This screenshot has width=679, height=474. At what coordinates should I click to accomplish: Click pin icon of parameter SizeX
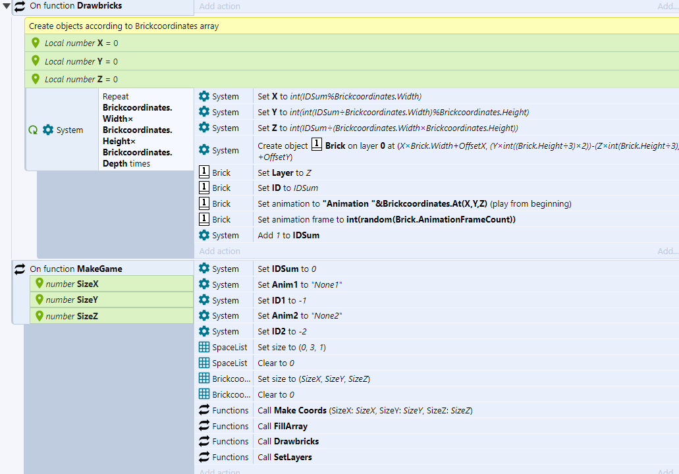click(40, 284)
